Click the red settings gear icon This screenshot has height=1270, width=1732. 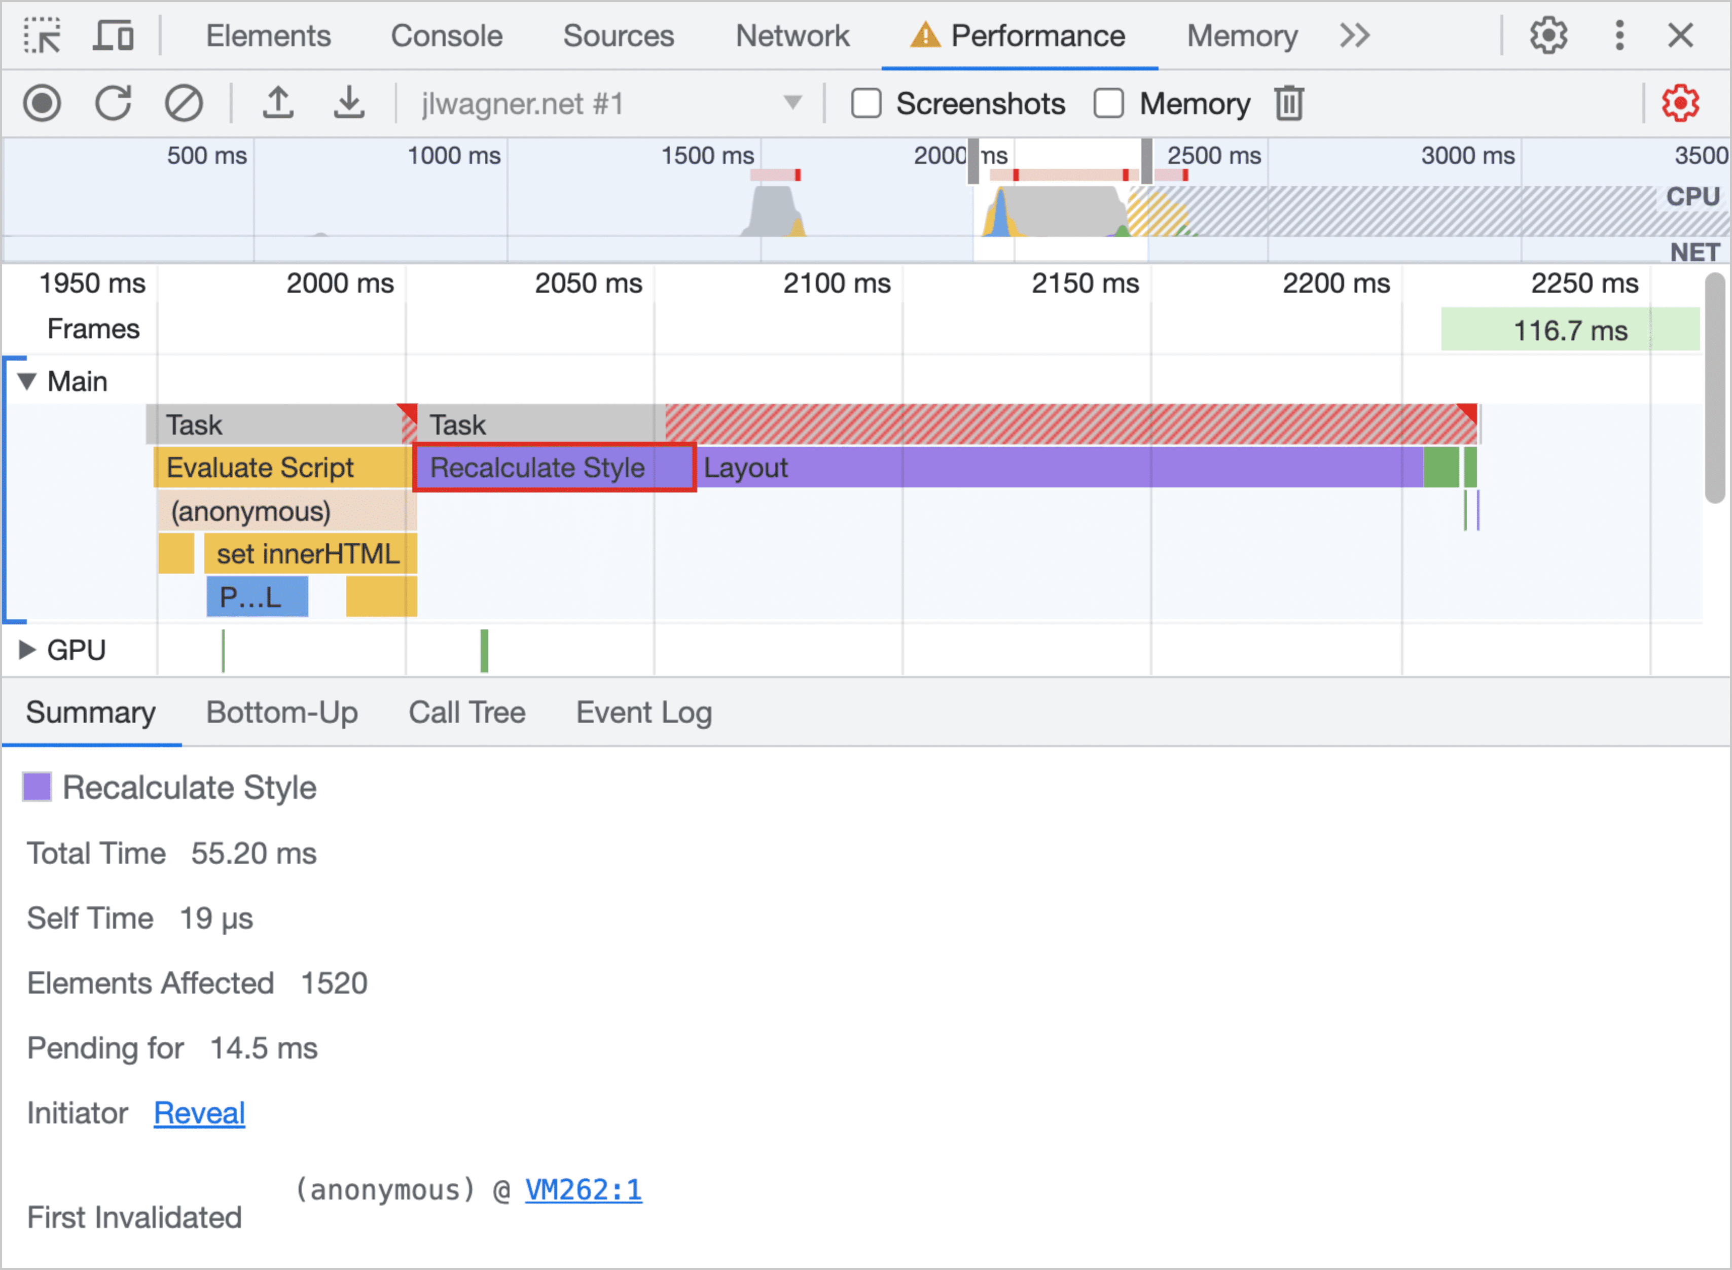coord(1680,103)
